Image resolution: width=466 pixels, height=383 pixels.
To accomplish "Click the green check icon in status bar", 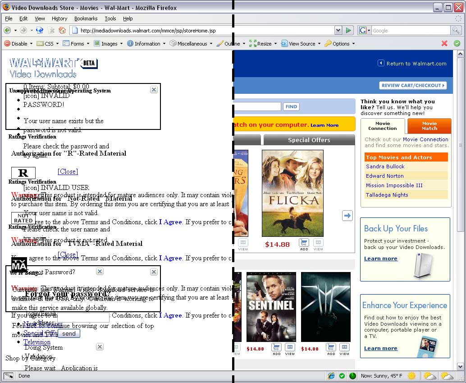I will coord(342,376).
